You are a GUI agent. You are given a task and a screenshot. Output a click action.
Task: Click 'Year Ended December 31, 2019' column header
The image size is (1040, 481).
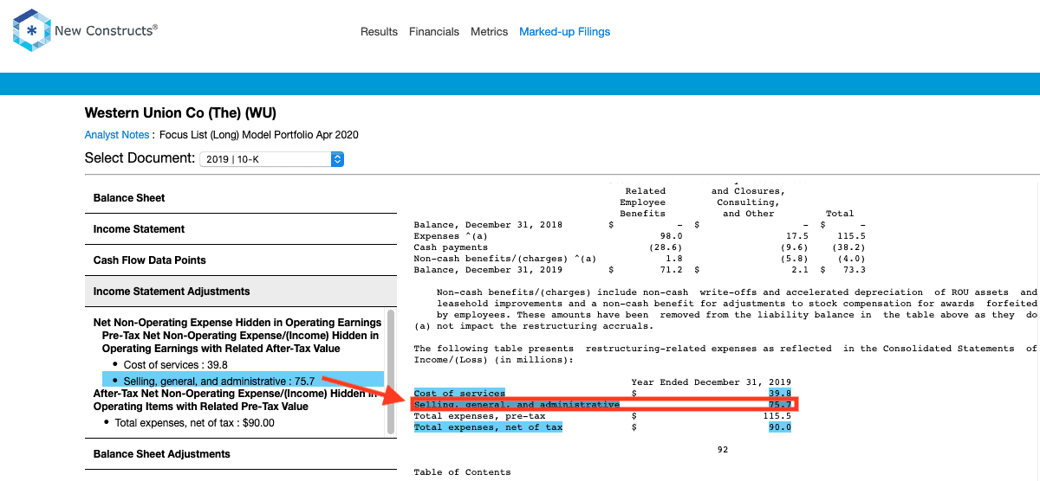click(712, 382)
